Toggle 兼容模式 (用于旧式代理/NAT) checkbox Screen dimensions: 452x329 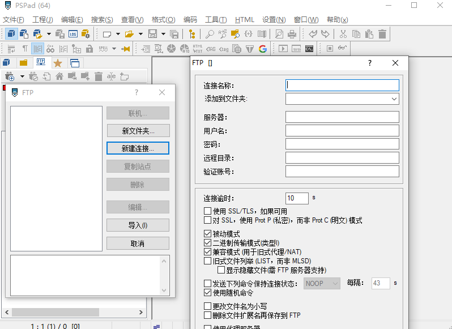pos(207,252)
